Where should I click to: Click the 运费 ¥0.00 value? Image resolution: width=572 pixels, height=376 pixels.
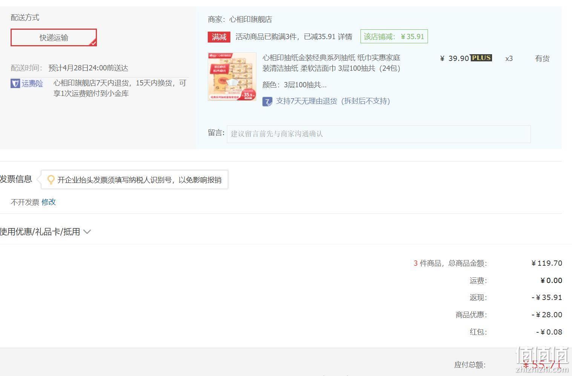(x=551, y=281)
